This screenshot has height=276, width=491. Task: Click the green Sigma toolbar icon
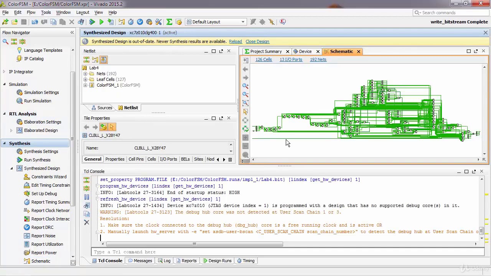click(169, 22)
